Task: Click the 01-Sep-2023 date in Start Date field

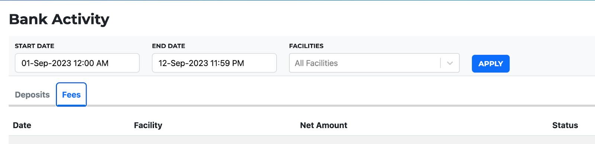Action: [x=46, y=63]
